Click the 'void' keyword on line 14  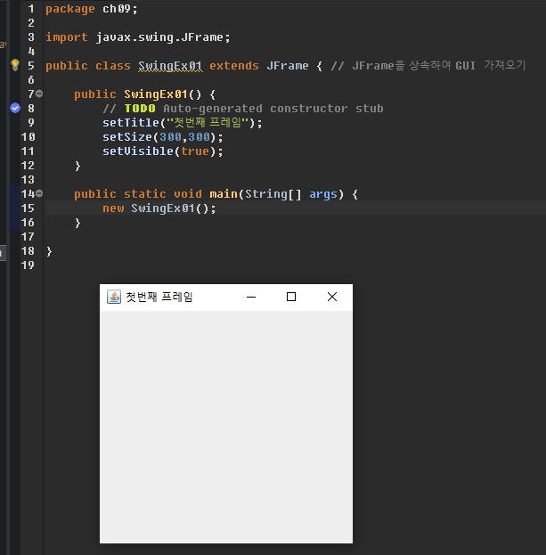[188, 194]
